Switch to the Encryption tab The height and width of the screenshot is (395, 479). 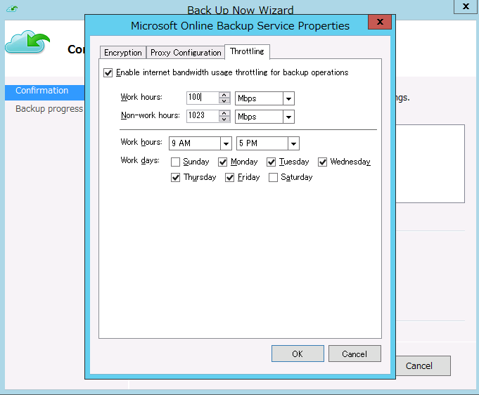[123, 53]
